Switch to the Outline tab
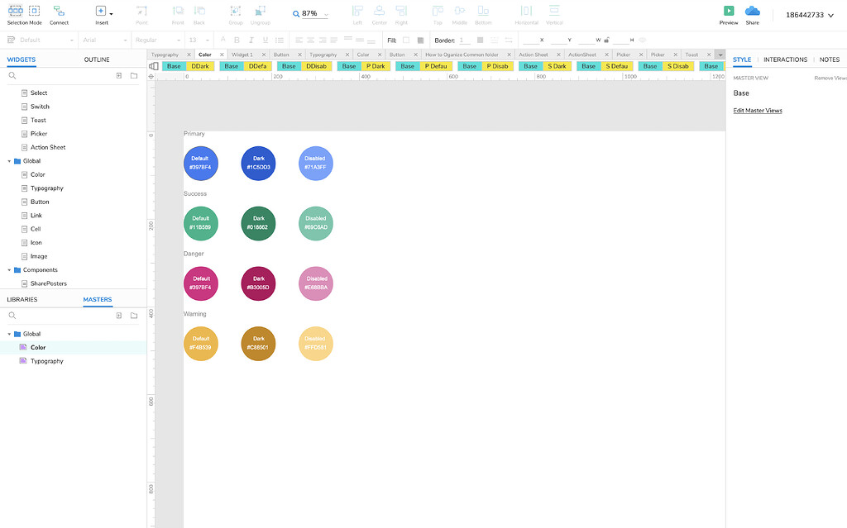This screenshot has width=847, height=528. [97, 59]
